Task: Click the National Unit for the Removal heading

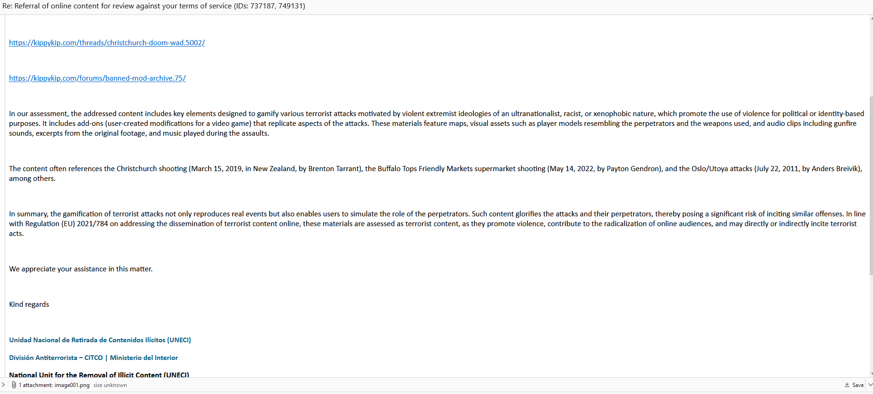Action: pyautogui.click(x=99, y=374)
